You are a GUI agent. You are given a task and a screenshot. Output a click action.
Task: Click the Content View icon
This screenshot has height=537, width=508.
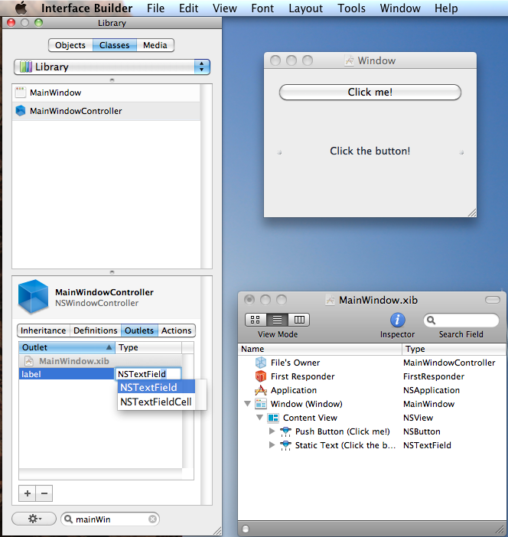point(273,418)
